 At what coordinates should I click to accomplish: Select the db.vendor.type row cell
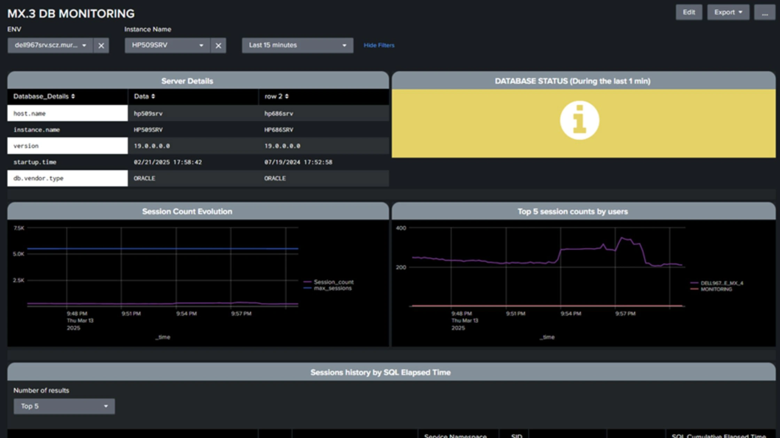coord(67,178)
